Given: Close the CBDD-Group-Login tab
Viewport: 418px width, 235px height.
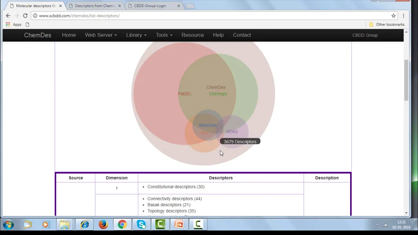Looking at the screenshot, I should coord(179,6).
